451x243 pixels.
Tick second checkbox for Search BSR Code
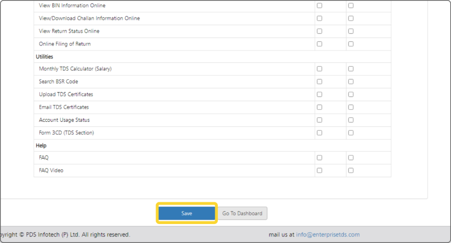click(x=351, y=82)
